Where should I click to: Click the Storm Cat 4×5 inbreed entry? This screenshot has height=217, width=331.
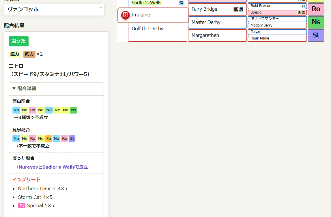point(35,197)
